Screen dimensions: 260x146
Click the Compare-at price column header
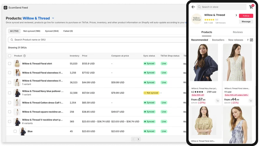[120, 56]
